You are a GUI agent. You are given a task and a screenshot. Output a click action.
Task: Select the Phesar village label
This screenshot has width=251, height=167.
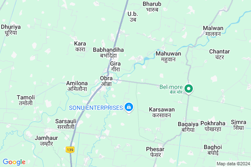tap(155, 152)
